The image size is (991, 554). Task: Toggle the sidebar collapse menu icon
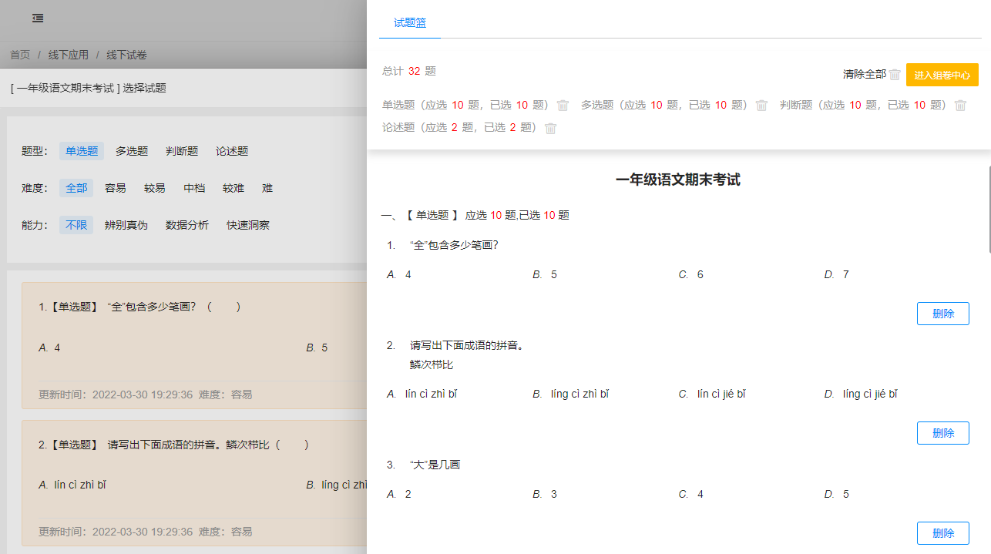pos(38,18)
